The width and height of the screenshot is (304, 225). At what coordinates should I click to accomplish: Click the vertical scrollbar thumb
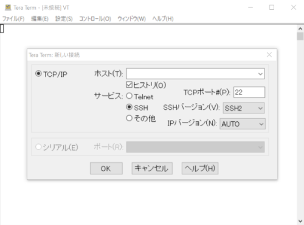coord(300,37)
